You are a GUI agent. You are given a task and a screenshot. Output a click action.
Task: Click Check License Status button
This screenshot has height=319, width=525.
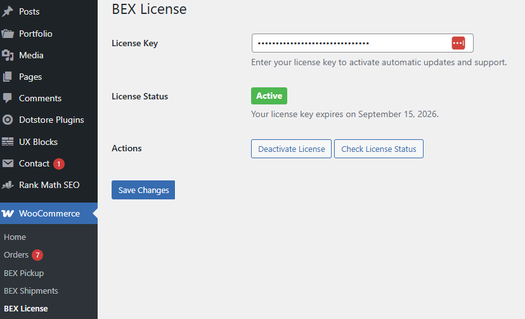point(379,149)
